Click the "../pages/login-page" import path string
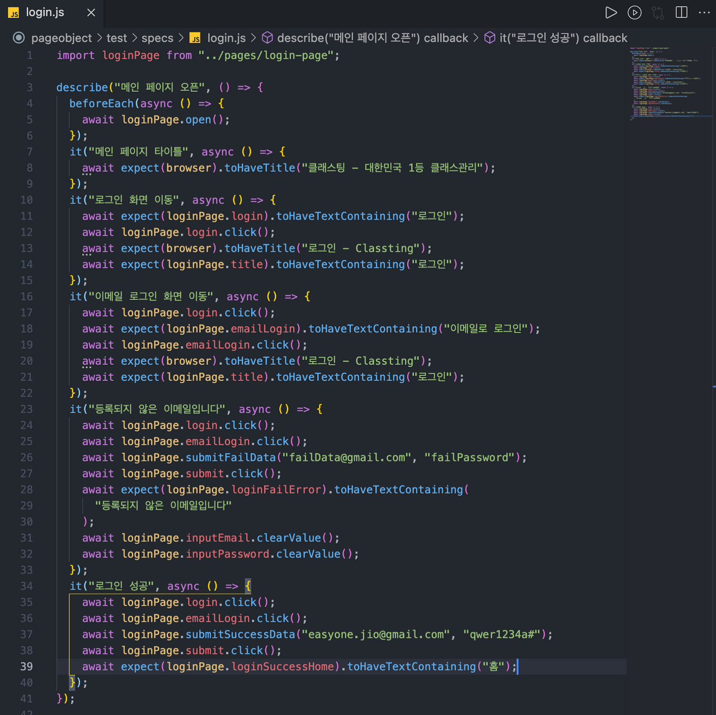 pyautogui.click(x=266, y=55)
